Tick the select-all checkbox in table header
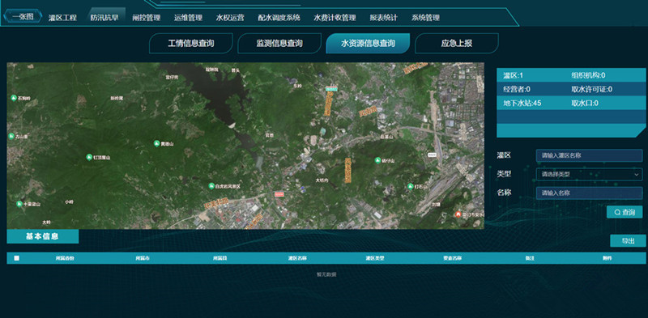The height and width of the screenshot is (318, 648). (16, 258)
